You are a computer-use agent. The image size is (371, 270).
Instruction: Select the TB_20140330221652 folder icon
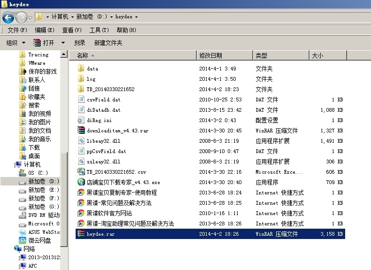[81, 89]
